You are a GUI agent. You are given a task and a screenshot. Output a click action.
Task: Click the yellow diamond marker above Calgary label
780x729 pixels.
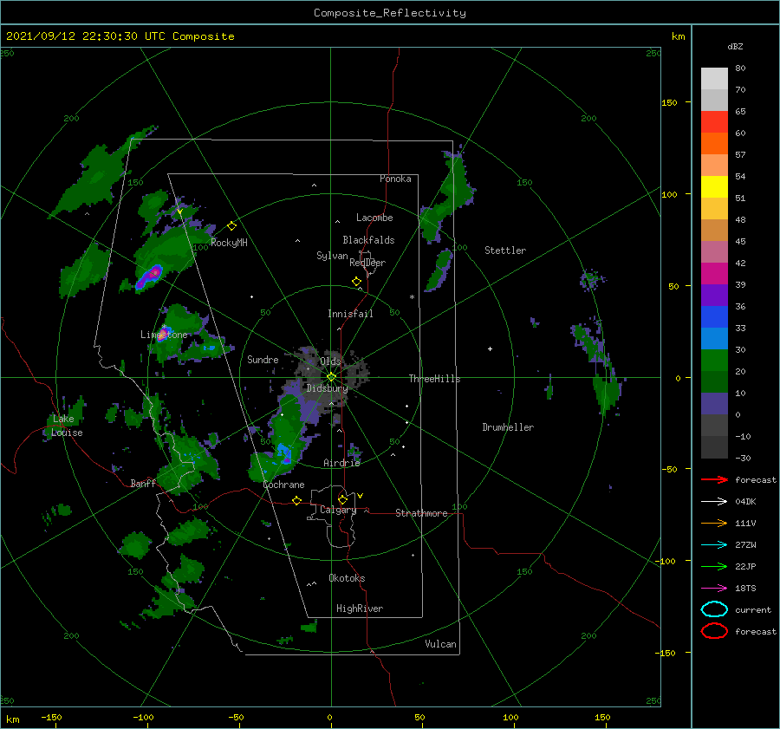point(342,499)
